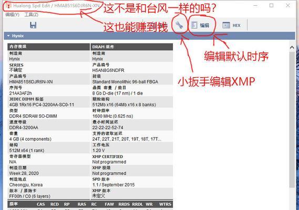Viewport: 299px width, 210px height.
Task: Click the part number HMA851S6DJR6N-XN value
Action: click(31, 82)
